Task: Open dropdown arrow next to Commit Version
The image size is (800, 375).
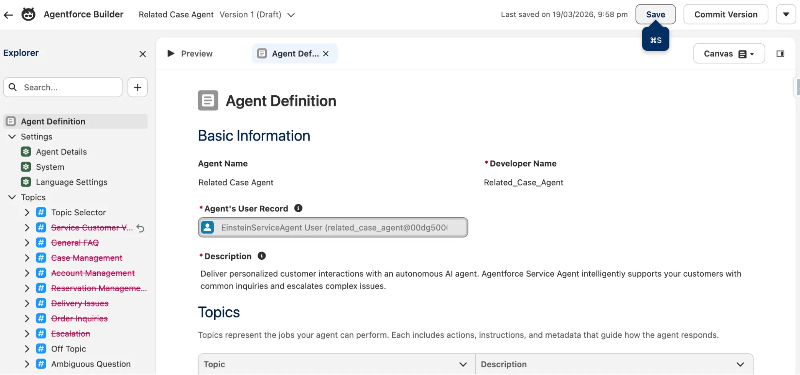Action: coord(786,14)
